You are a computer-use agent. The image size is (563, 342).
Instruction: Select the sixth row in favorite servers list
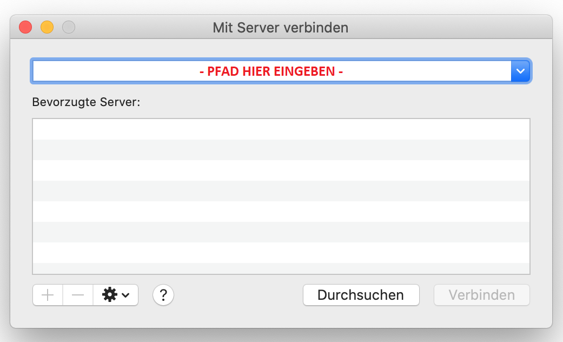[281, 232]
